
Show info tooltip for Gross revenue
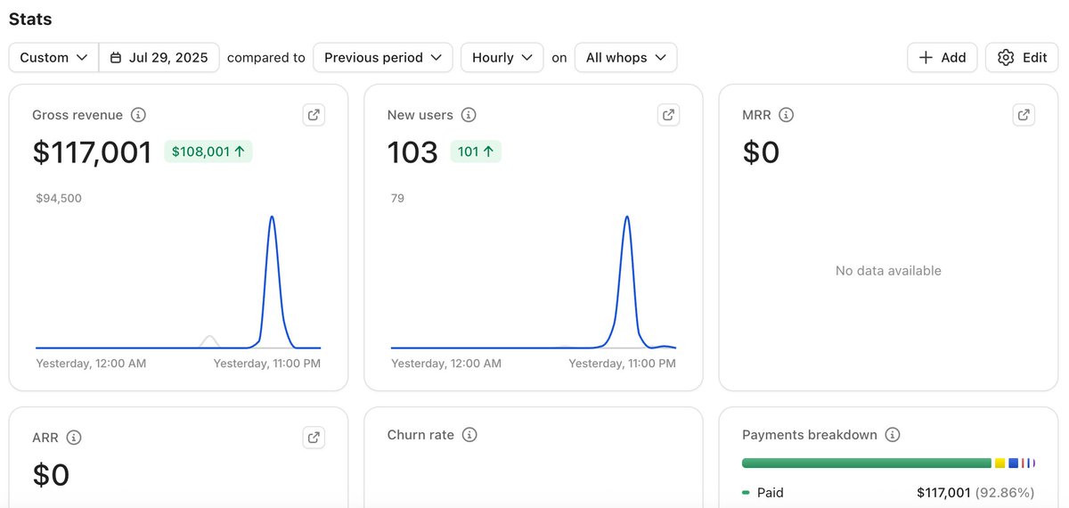pos(138,115)
